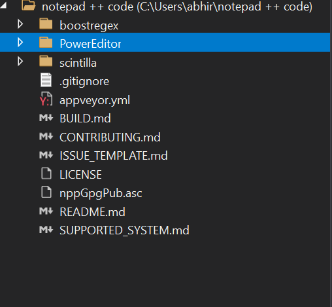The image size is (332, 307).
Task: Click the SUPPORTED_SYSTEM.md markdown icon
Action: click(46, 230)
